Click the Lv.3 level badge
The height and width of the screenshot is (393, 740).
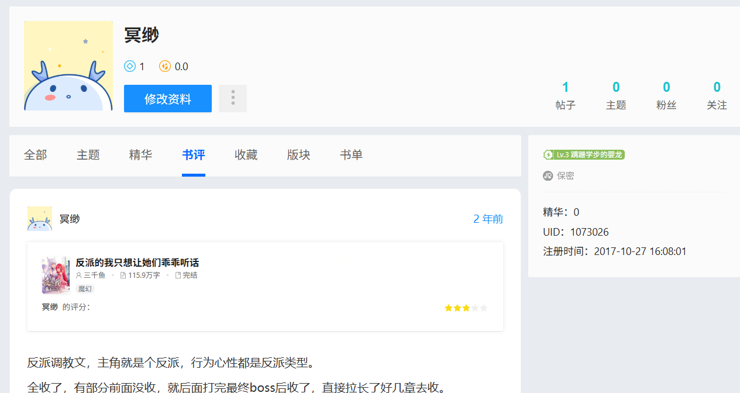pyautogui.click(x=584, y=155)
